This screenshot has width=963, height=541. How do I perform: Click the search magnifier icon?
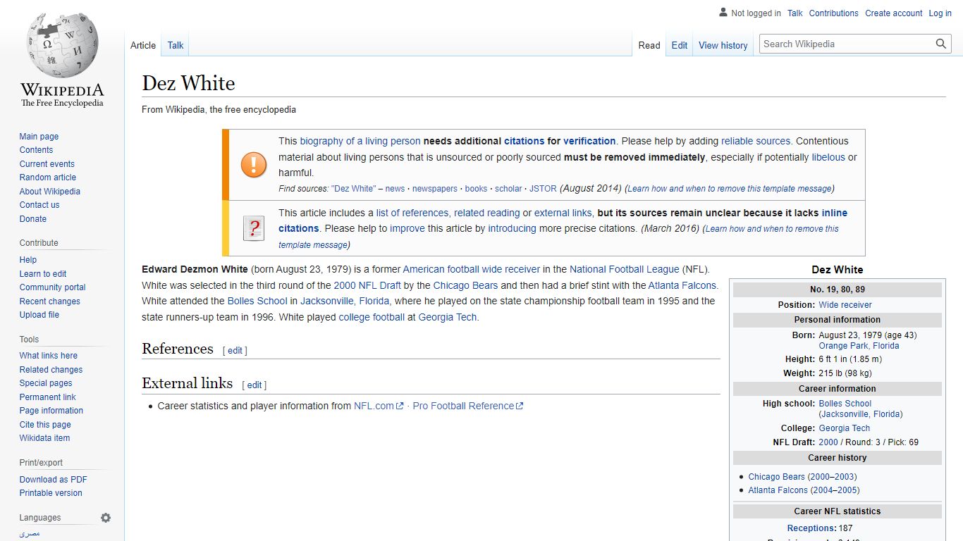[941, 44]
